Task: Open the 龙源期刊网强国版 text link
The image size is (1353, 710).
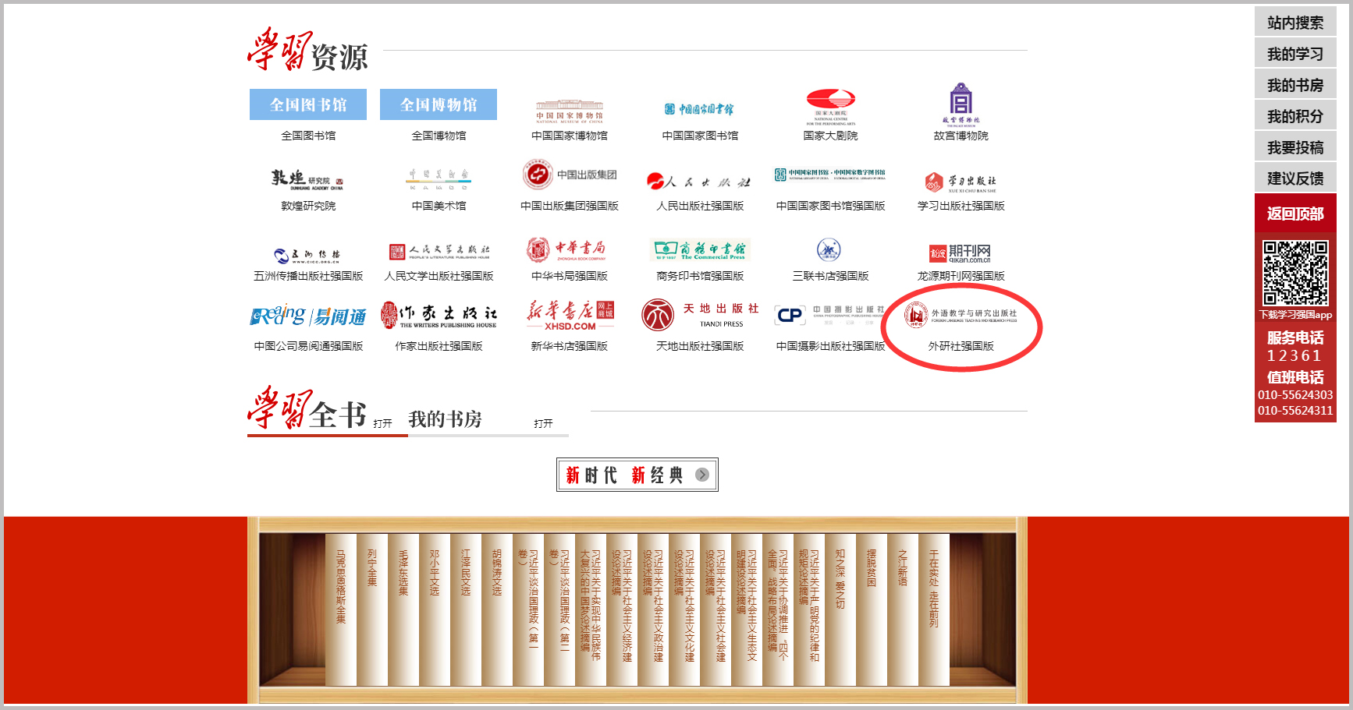Action: point(961,276)
